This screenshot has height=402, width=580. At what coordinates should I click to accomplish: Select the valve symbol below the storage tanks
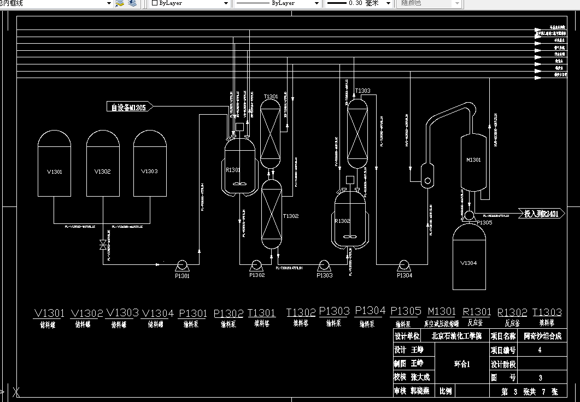point(103,245)
